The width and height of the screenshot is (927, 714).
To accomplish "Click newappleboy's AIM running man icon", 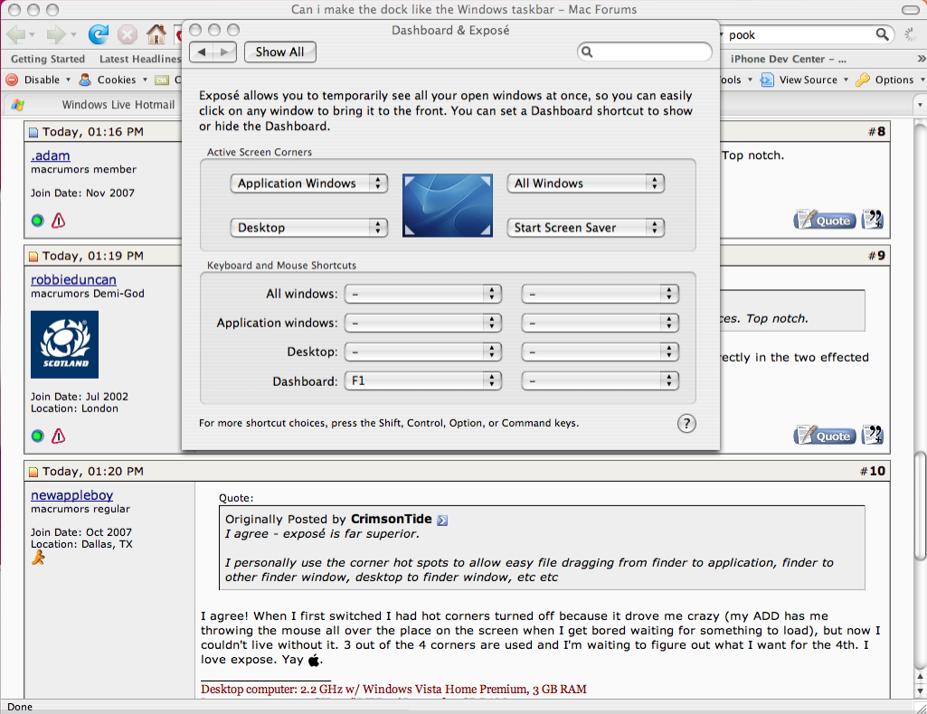I will coord(38,558).
